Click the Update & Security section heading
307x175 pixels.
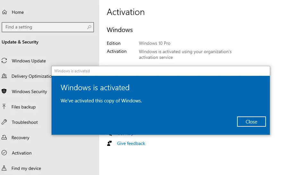coord(20,42)
